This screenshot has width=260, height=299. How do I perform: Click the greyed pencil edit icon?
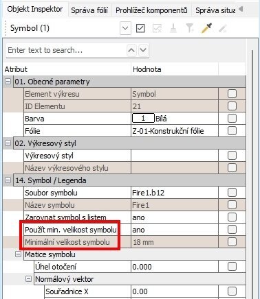coord(223,29)
